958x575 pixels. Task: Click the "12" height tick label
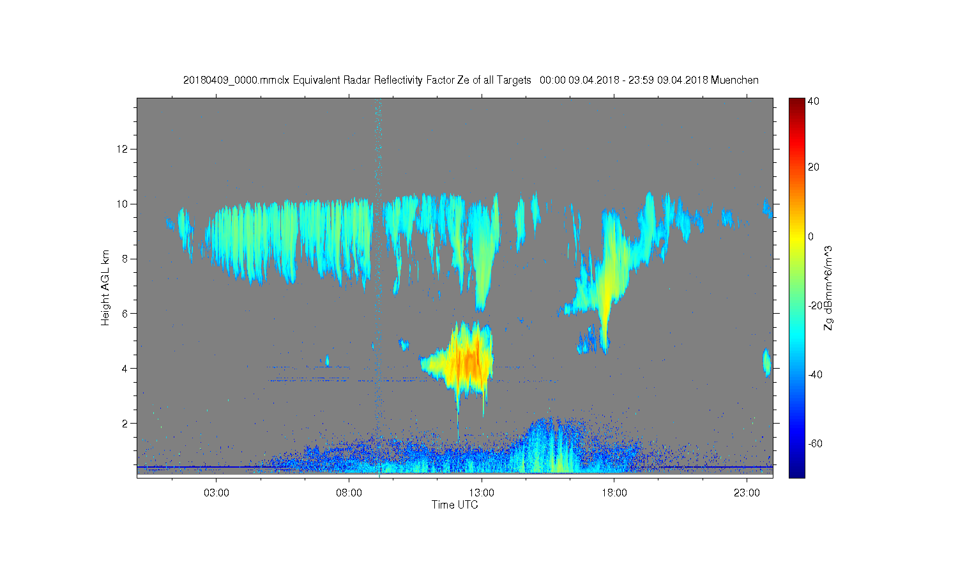coord(124,149)
